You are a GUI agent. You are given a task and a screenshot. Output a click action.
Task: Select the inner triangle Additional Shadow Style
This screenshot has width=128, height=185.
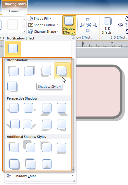(x=47, y=164)
